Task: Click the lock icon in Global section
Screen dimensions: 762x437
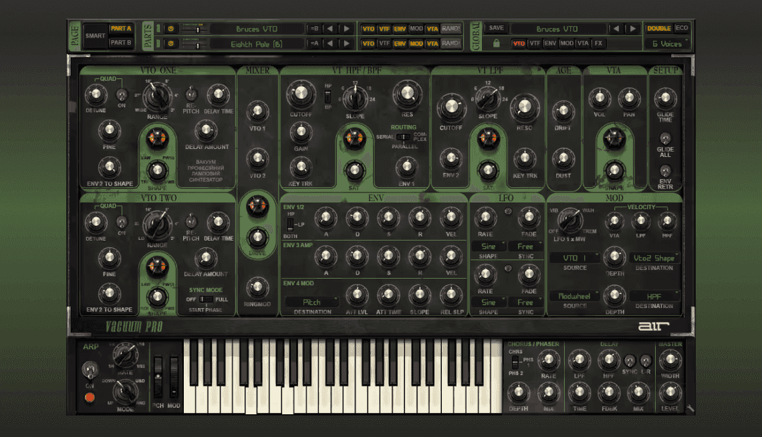Action: 496,43
